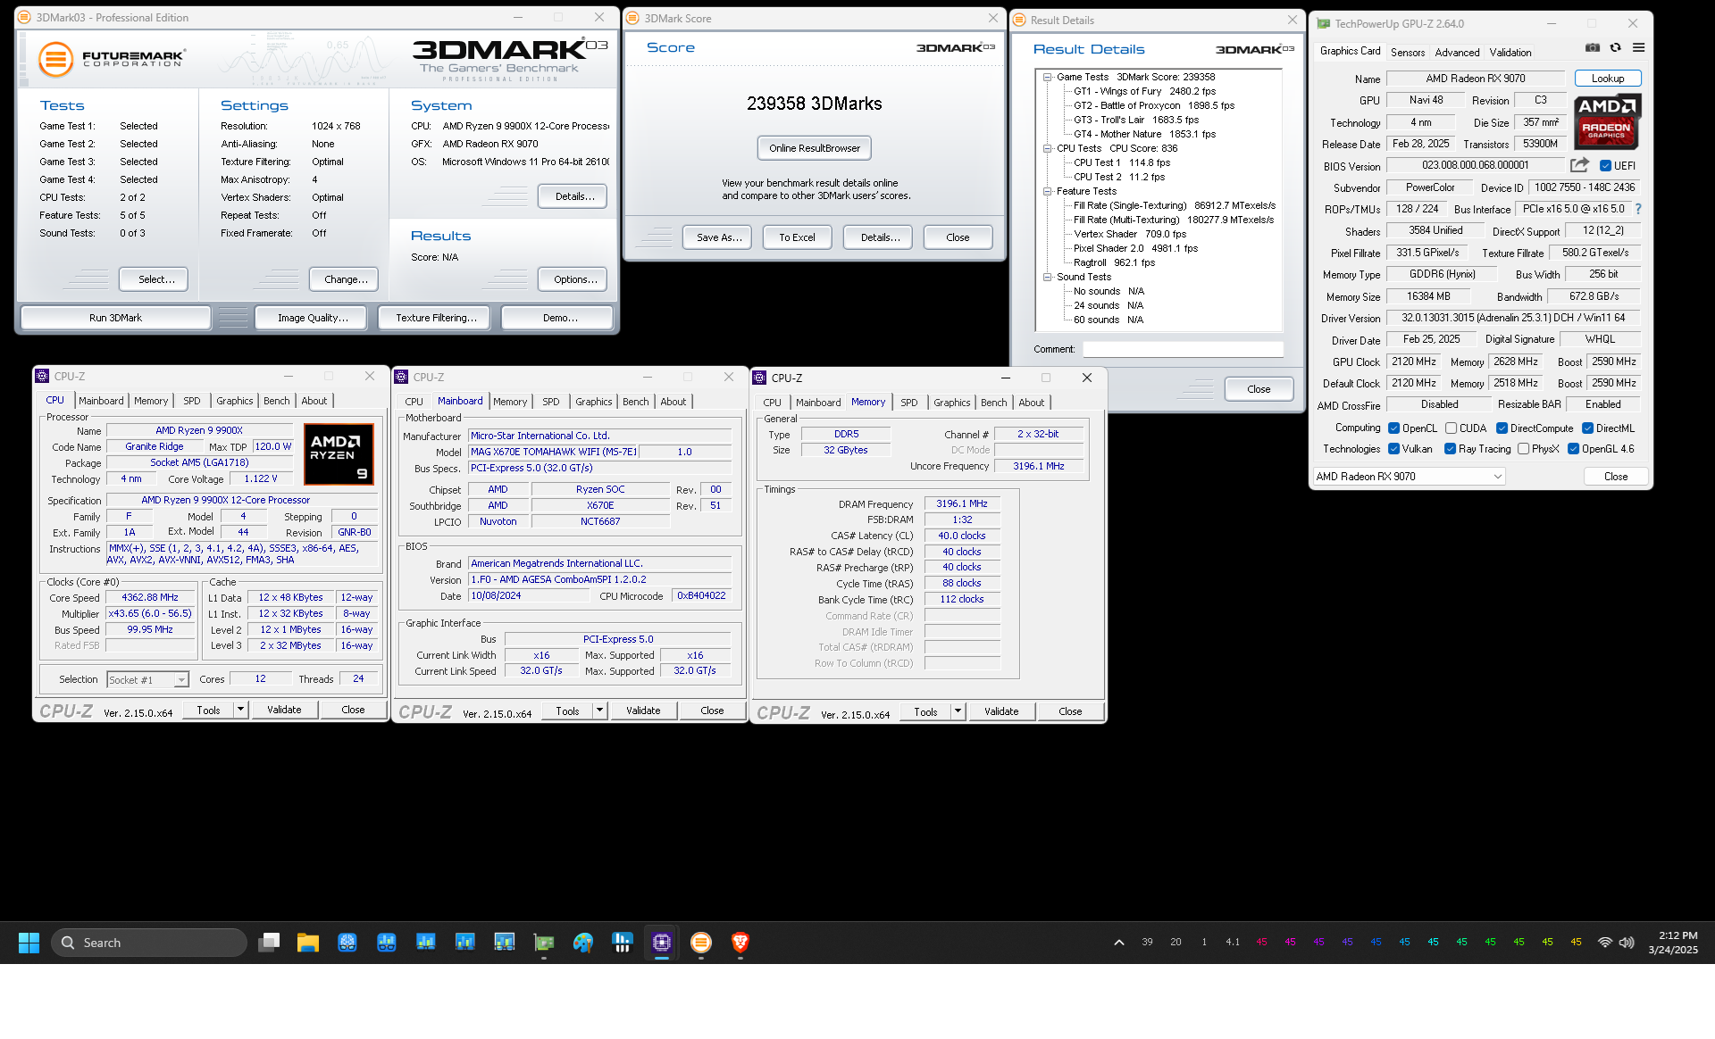Click the Futuremark logo in 3DMark03 window
This screenshot has width=1715, height=1039.
point(113,59)
